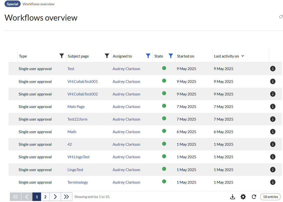Show details for the Main Page workflow

273,107
